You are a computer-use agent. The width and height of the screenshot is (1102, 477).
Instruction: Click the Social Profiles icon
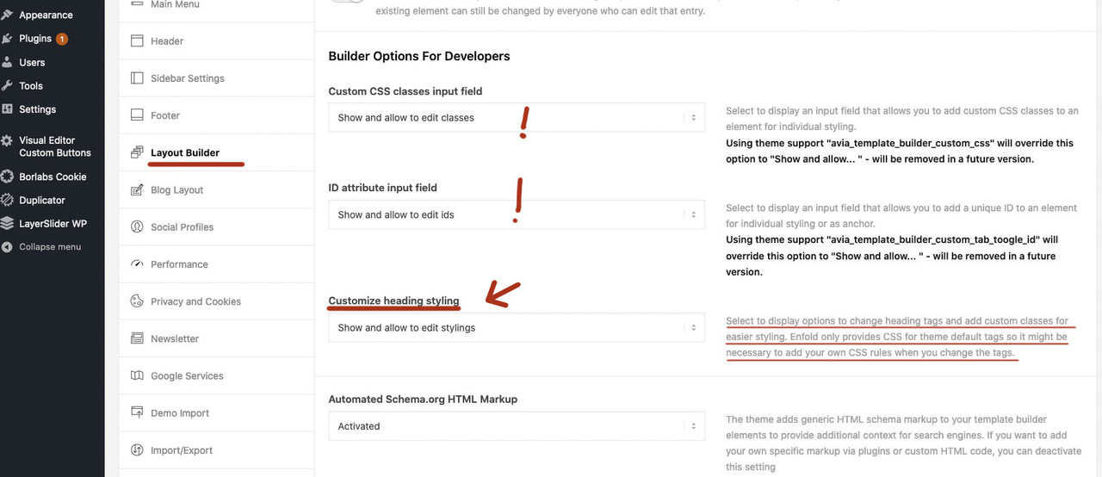137,226
